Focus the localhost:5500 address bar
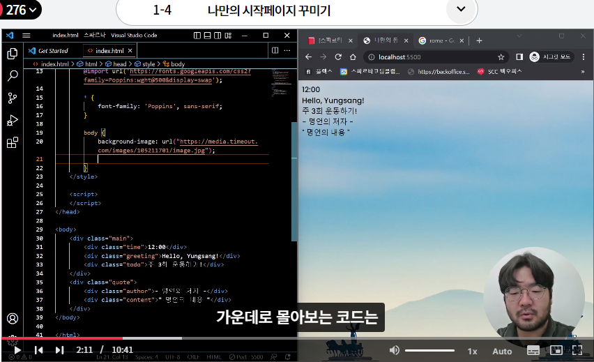The width and height of the screenshot is (594, 362). pyautogui.click(x=436, y=57)
